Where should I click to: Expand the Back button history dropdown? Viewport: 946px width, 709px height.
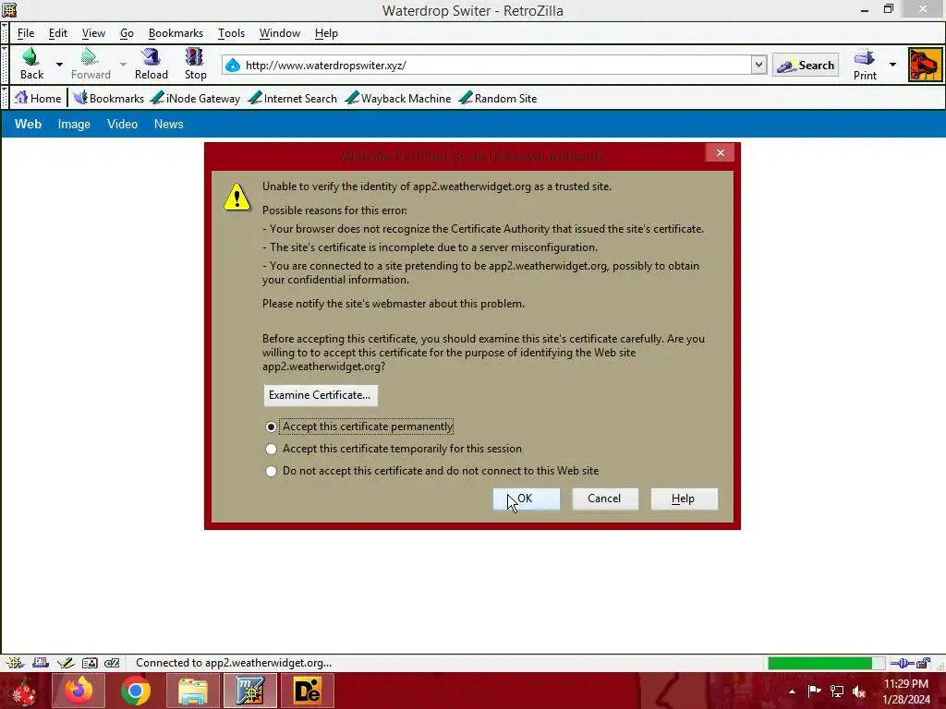click(x=59, y=64)
